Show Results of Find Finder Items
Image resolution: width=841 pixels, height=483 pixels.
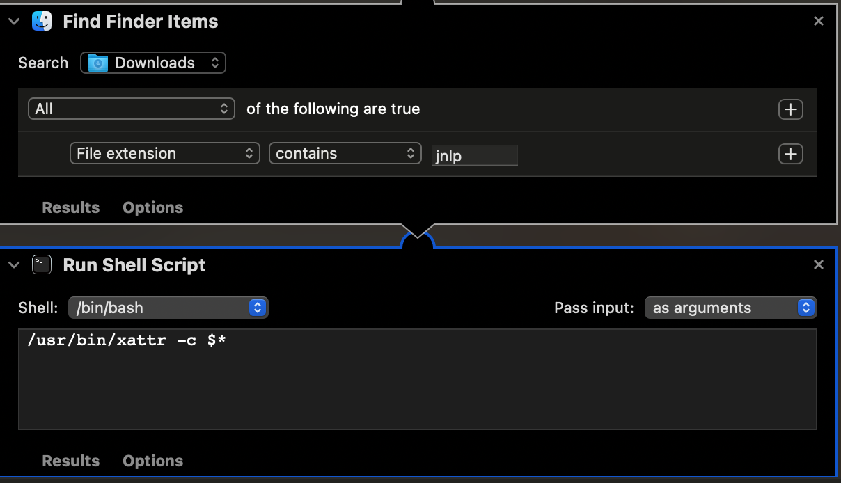pos(70,207)
